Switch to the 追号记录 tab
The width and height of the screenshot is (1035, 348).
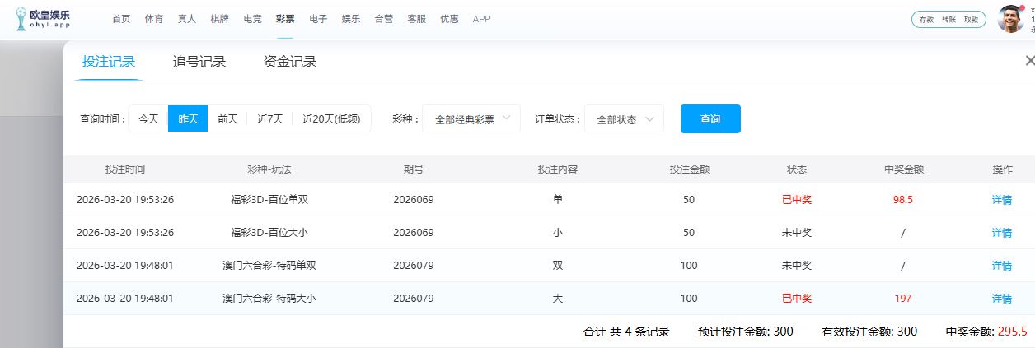tap(199, 62)
